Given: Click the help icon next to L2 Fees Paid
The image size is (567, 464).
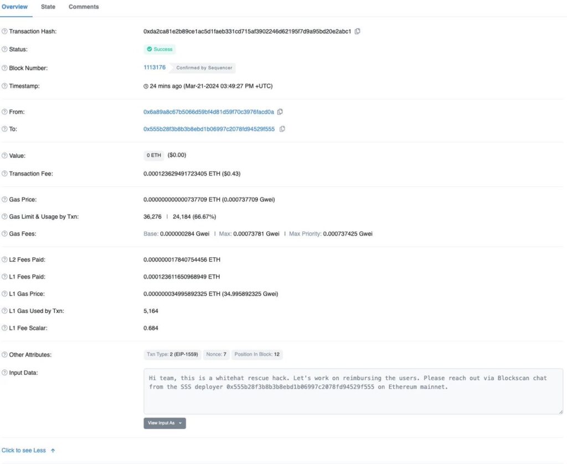Looking at the screenshot, I should click(x=4, y=259).
